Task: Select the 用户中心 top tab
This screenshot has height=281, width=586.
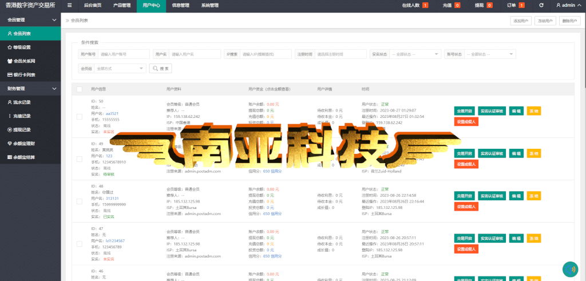Action: pyautogui.click(x=151, y=6)
